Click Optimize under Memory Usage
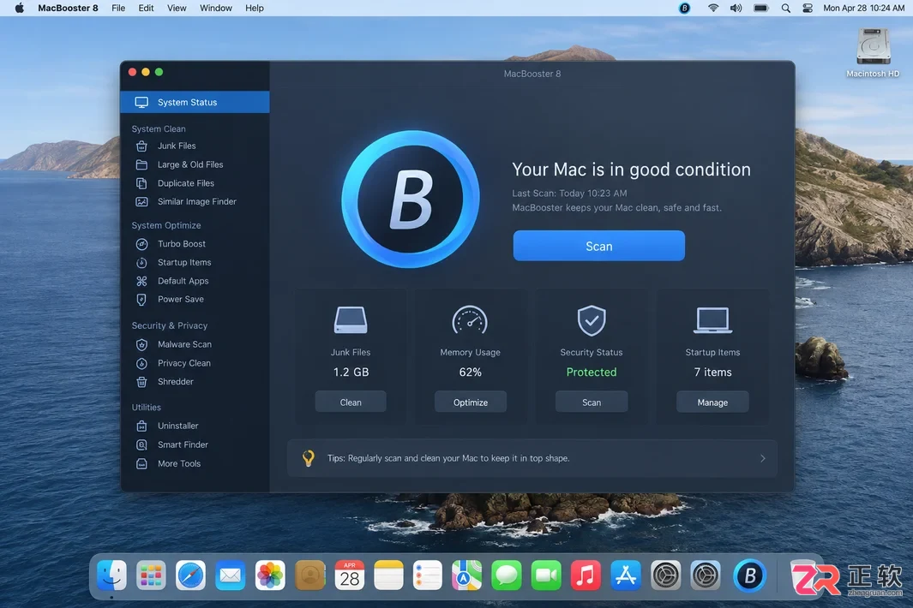913x608 pixels. [x=471, y=402]
